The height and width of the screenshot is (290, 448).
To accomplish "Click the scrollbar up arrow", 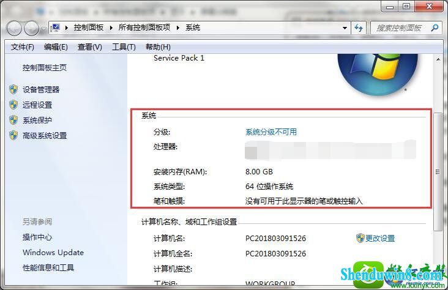I will (x=438, y=59).
